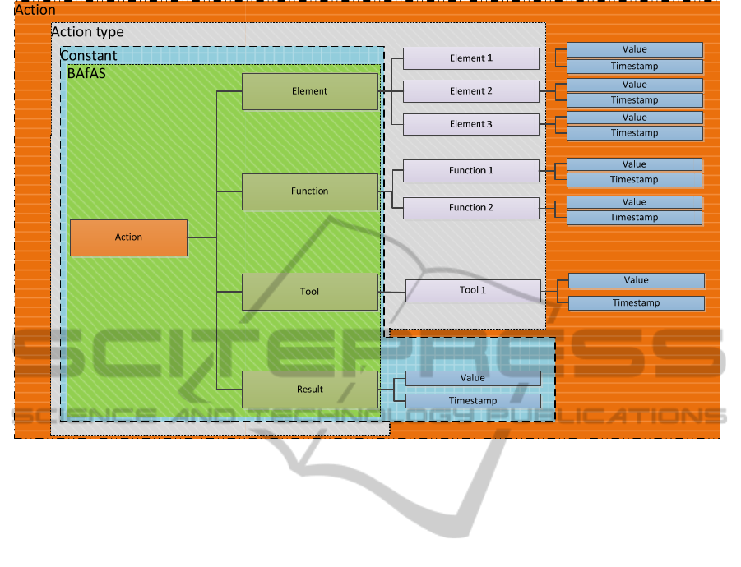Select the green Element box
Image resolution: width=741 pixels, height=567 pixels.
click(309, 91)
